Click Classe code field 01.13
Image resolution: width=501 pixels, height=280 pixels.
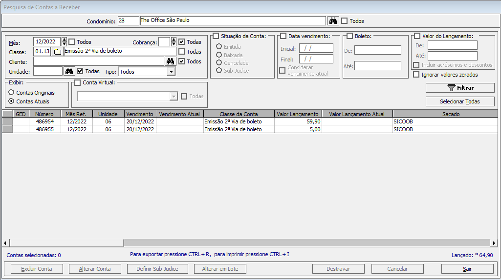42,52
